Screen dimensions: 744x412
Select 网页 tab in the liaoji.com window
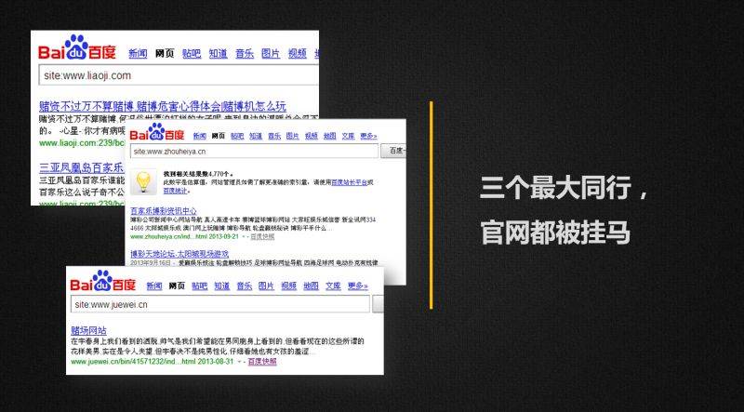165,54
